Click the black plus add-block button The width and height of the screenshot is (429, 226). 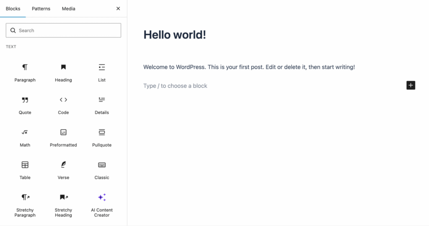[411, 85]
